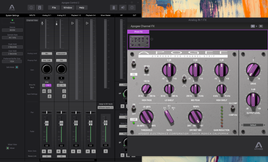Click the Mixer Master fader handle
The height and width of the screenshot is (162, 268).
click(x=106, y=123)
